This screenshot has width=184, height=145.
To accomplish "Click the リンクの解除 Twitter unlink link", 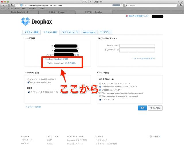I will click(x=70, y=63).
